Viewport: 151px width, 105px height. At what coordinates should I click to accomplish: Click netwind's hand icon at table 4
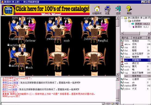coord(8,45)
